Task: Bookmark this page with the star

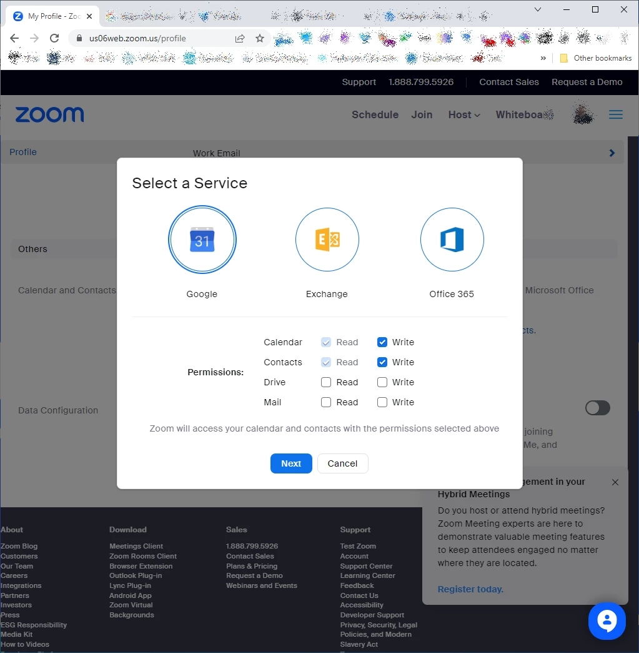Action: click(260, 38)
